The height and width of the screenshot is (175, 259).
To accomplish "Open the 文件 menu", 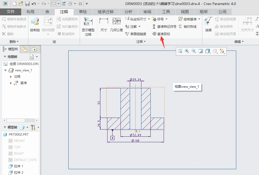I will pos(11,12).
